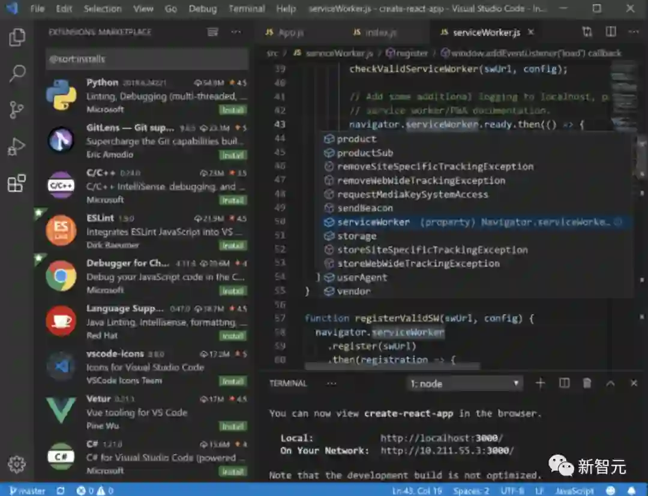Open the terminal selector dropdown 1: node
648x496 pixels.
464,384
